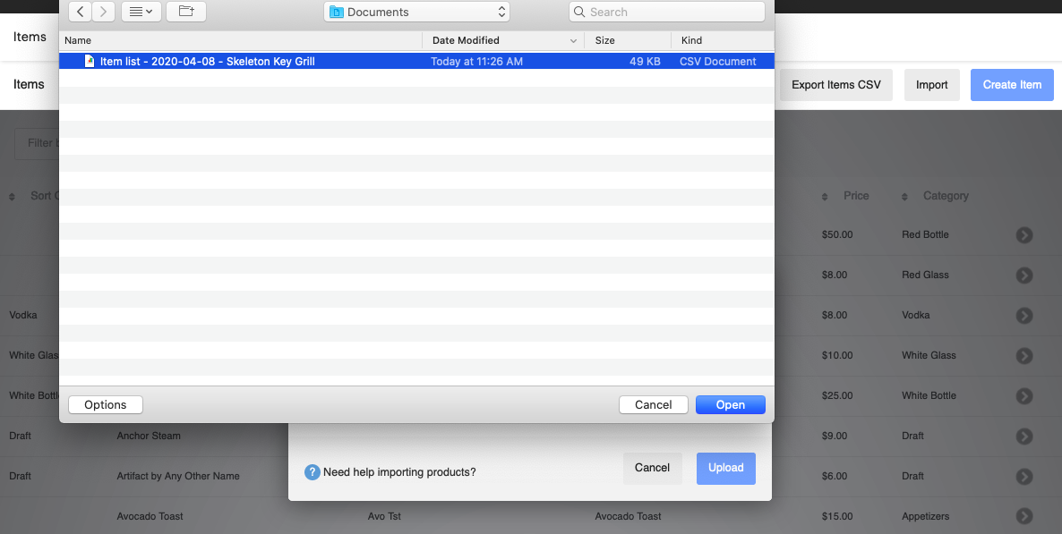1062x534 pixels.
Task: Click the Options button
Action: [105, 404]
